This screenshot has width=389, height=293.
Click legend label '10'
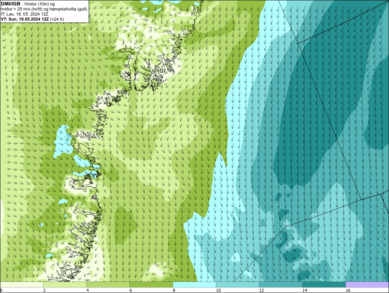tap(218, 290)
